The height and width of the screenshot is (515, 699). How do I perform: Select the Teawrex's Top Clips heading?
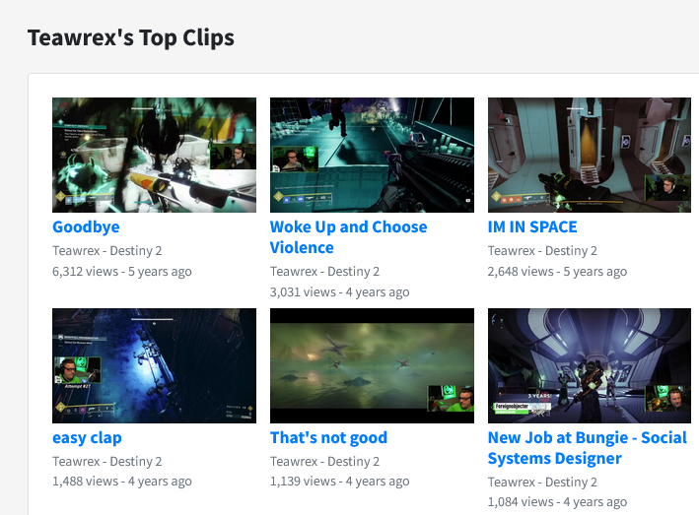[131, 37]
